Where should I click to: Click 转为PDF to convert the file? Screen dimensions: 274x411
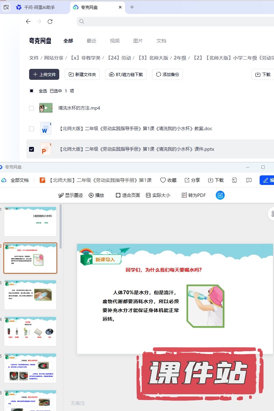tap(194, 195)
